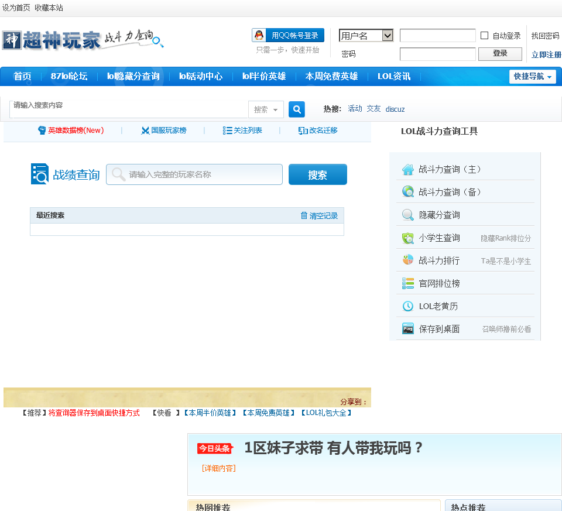Open 本周免费英雄 in the nav bar
This screenshot has width=562, height=511.
(331, 76)
